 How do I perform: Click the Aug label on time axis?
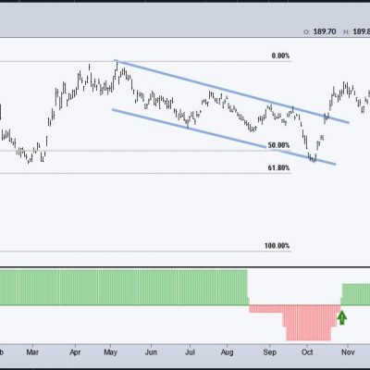pos(227,352)
